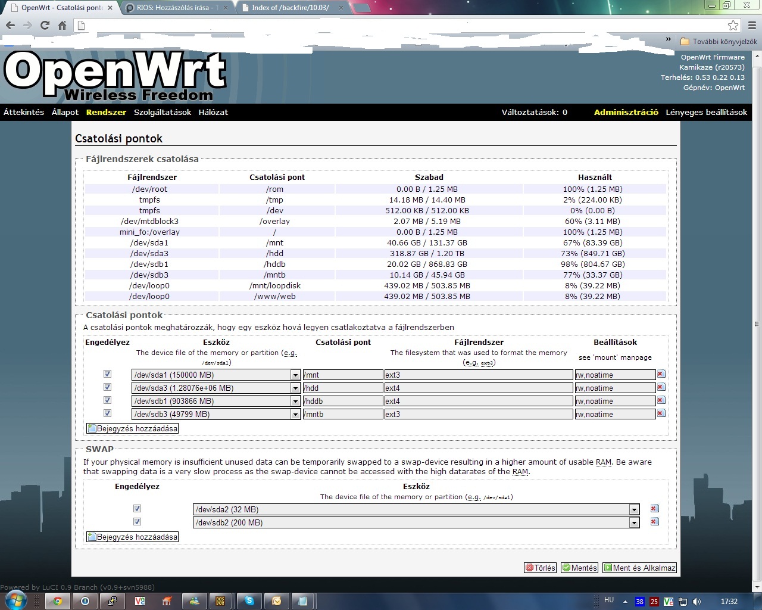Screen dimensions: 762x610
Task: Go forward in browser history
Action: [27, 25]
